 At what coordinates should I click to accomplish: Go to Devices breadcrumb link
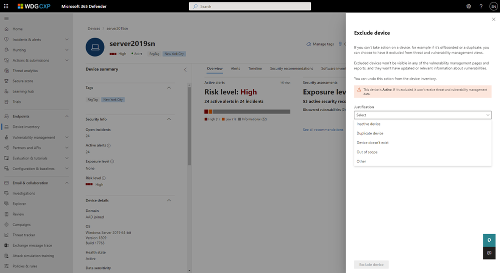coord(94,28)
